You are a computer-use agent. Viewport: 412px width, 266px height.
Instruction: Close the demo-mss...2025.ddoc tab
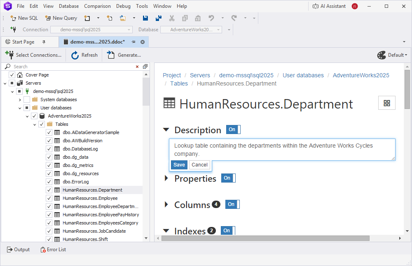pos(143,42)
